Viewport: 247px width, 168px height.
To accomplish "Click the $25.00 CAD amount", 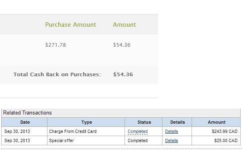I will click(x=226, y=140).
